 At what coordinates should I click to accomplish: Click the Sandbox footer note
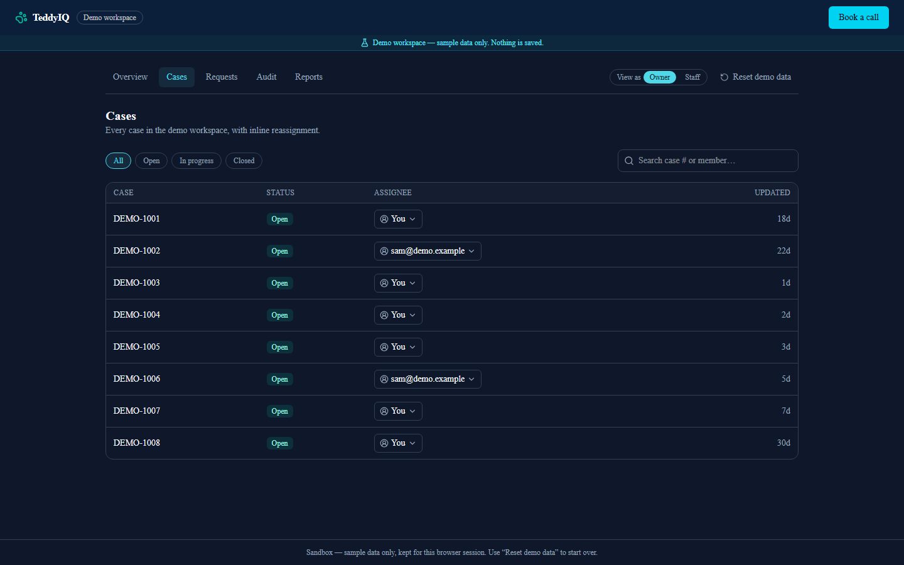click(452, 552)
